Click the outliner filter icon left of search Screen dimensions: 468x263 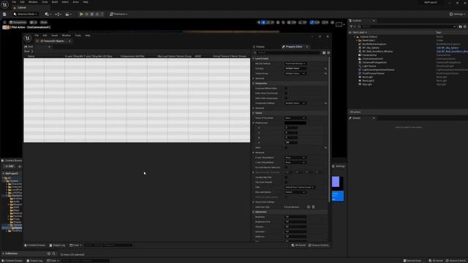(351, 26)
